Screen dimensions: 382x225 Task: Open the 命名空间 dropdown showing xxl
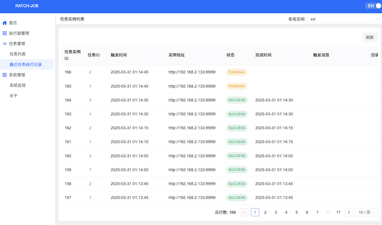pos(344,19)
